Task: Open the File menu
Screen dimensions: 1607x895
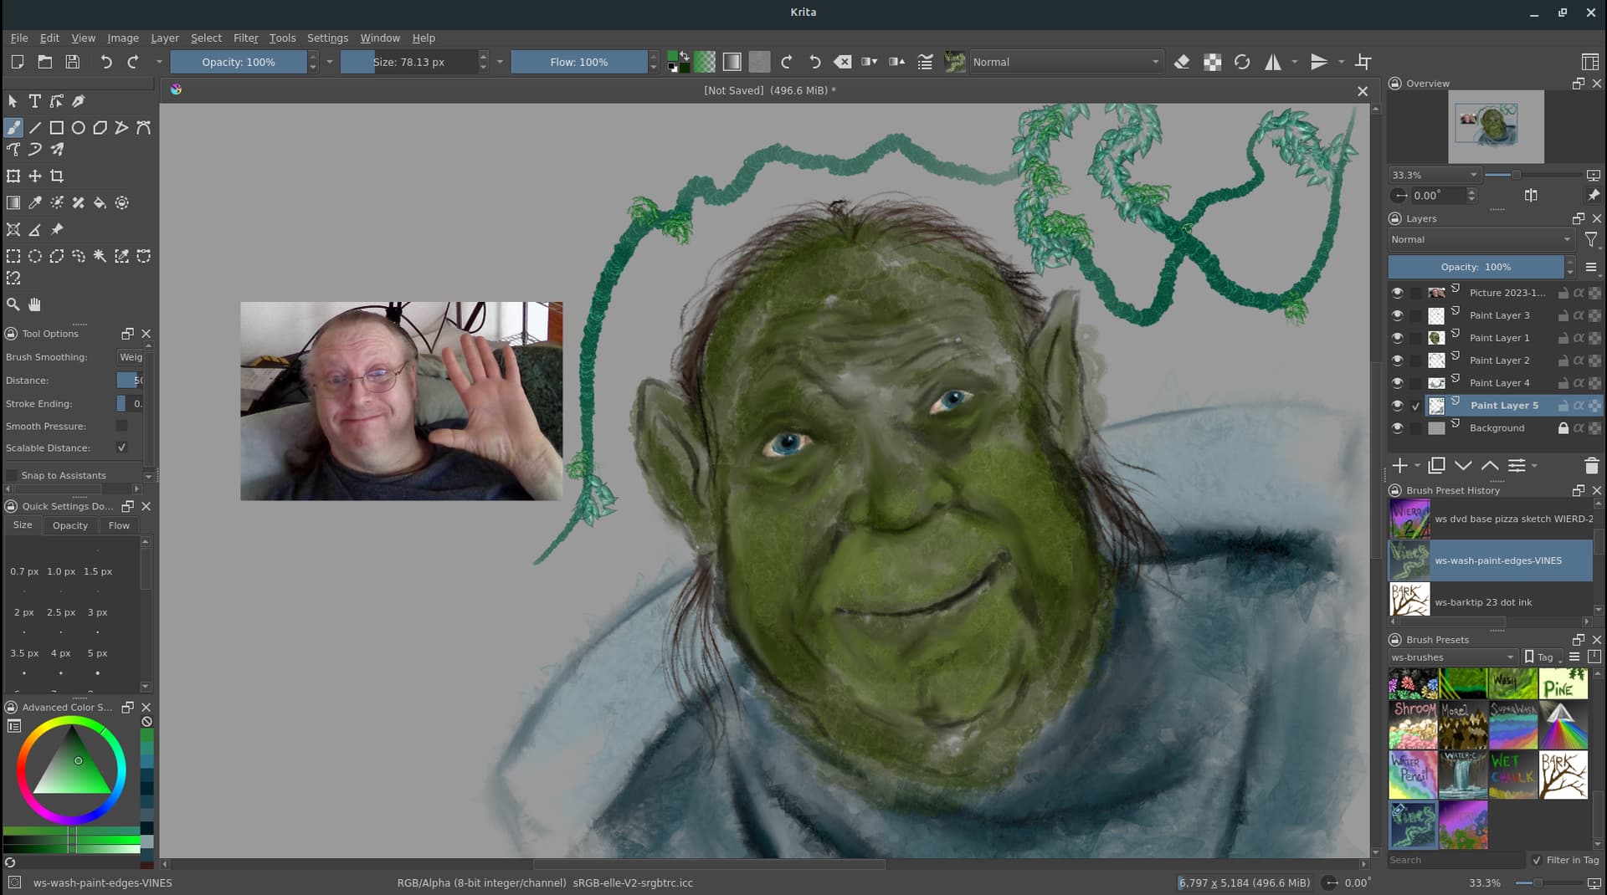Action: tap(19, 38)
